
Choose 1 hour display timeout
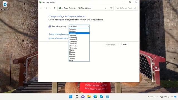point(79,50)
